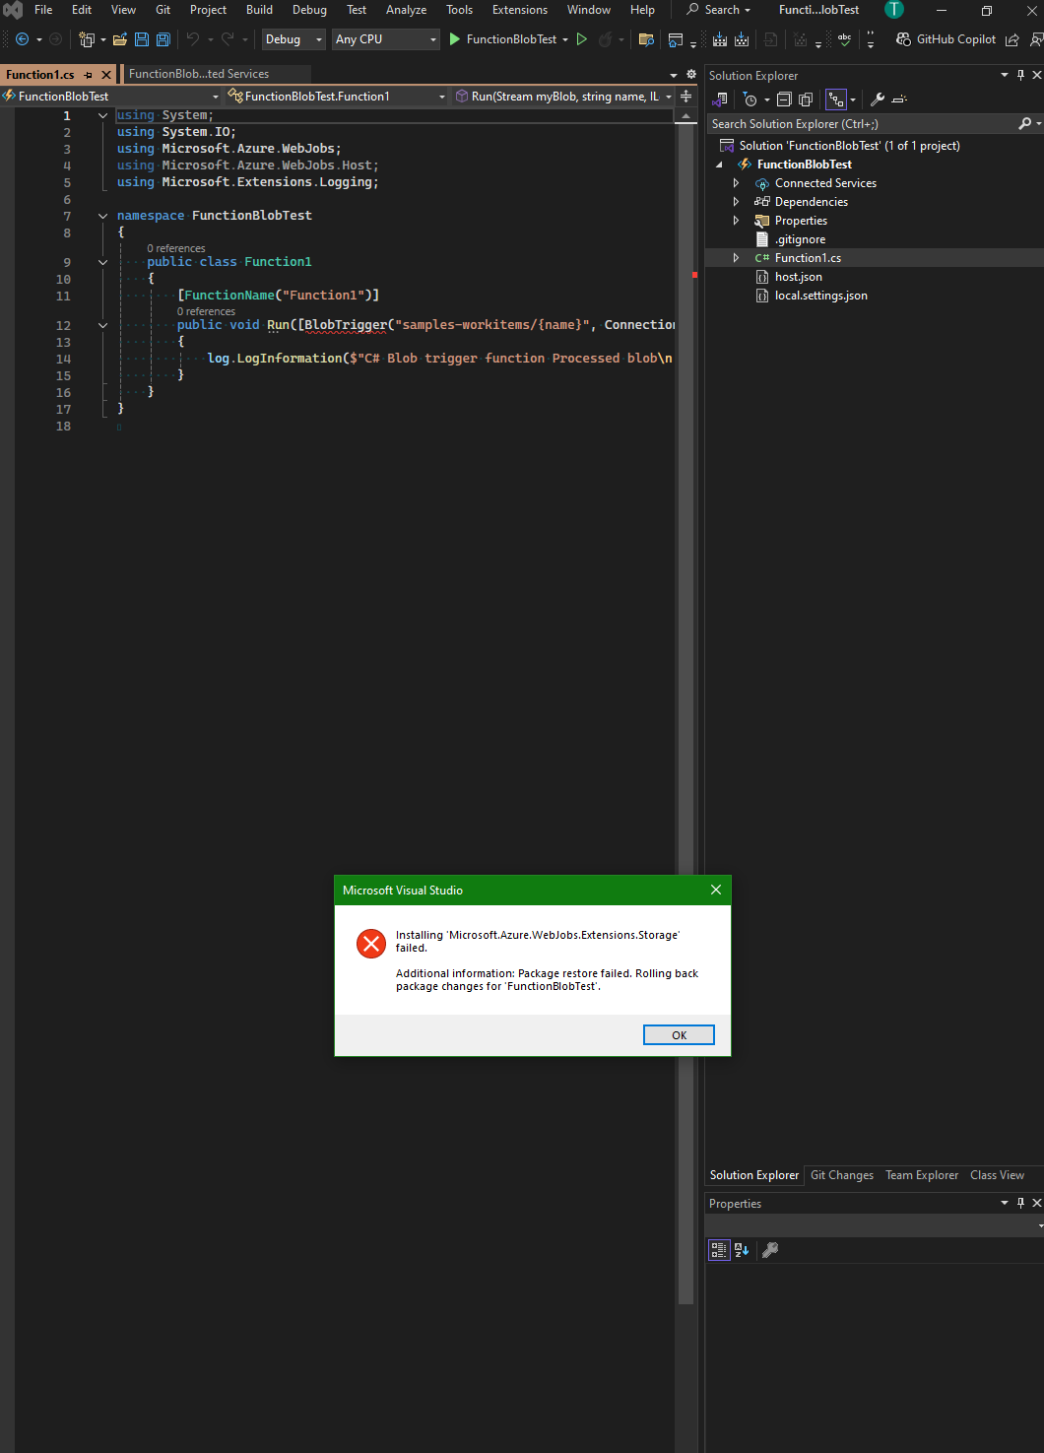Viewport: 1044px width, 1453px height.
Task: Click Collapse All in Solution Explorer toolbar
Action: tap(784, 99)
